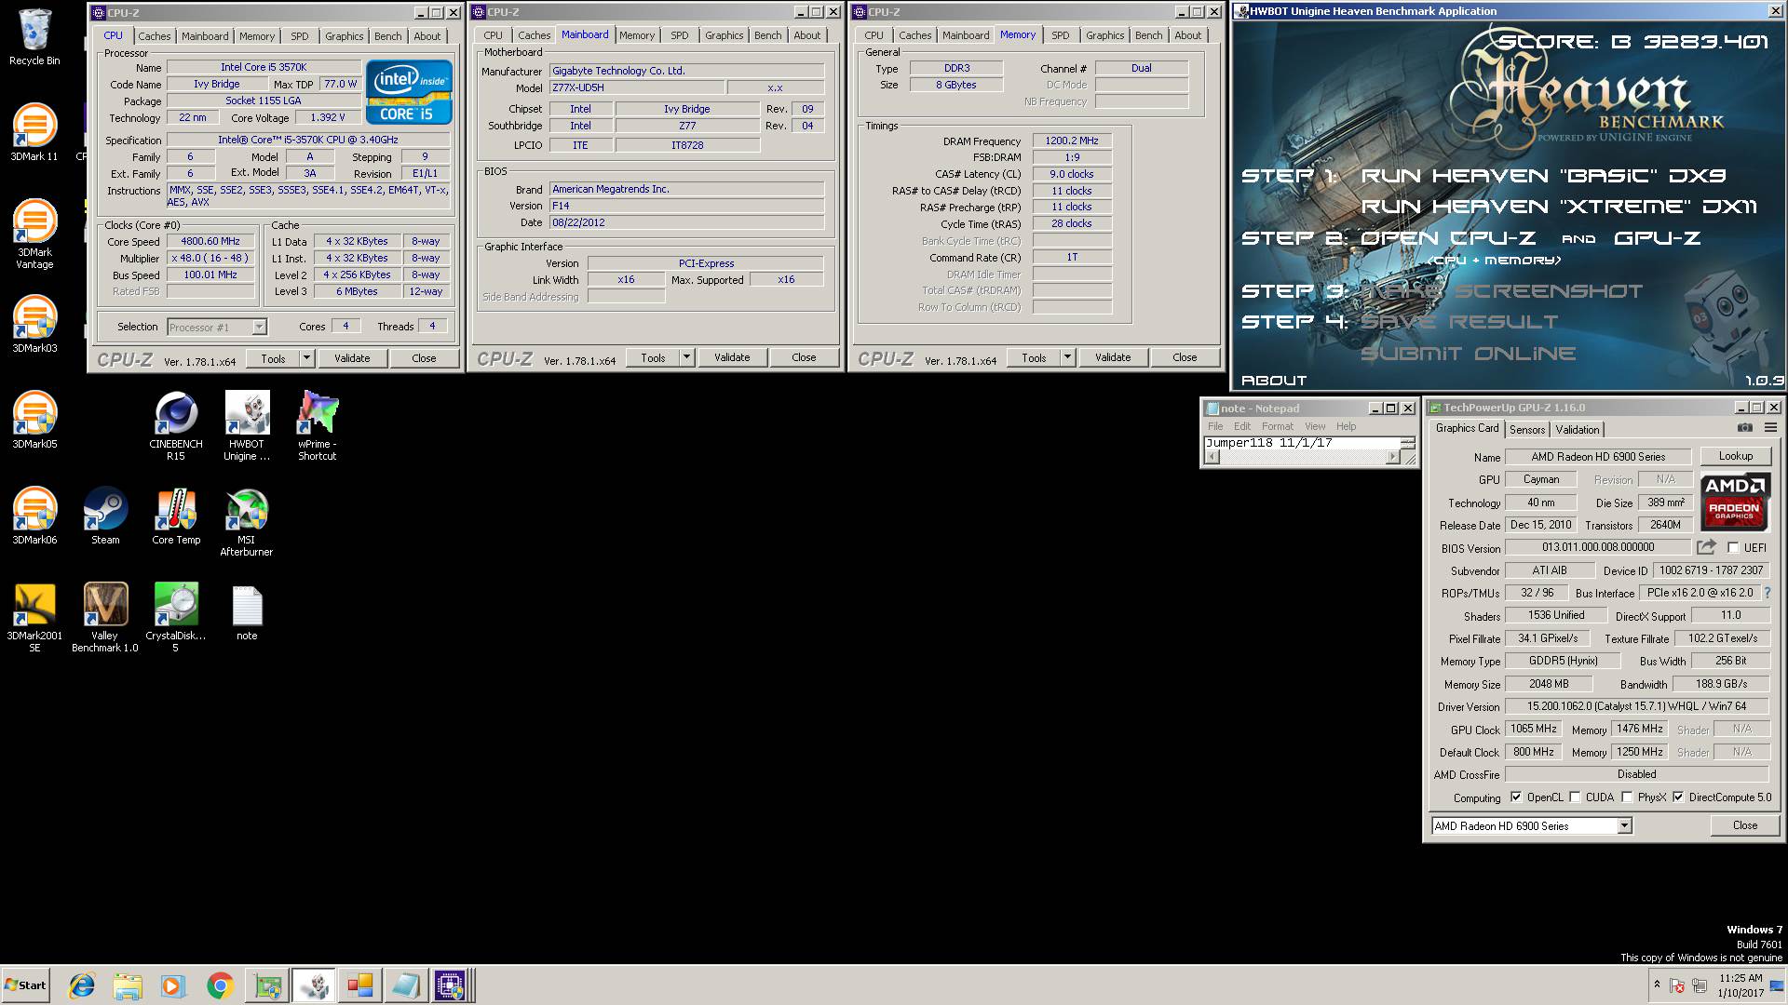Viewport: 1788px width, 1005px height.
Task: Toggle the PhysX checkbox
Action: 1627,797
